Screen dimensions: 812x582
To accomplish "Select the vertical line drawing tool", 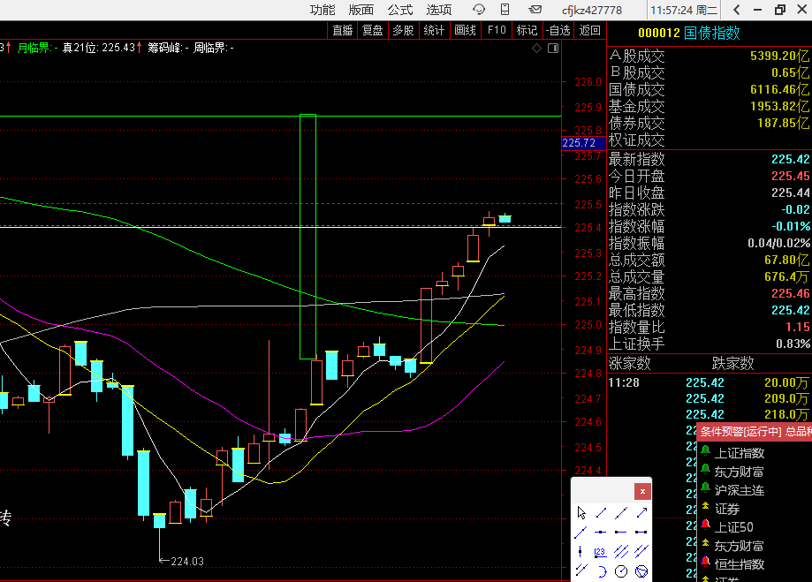I will coord(581,551).
